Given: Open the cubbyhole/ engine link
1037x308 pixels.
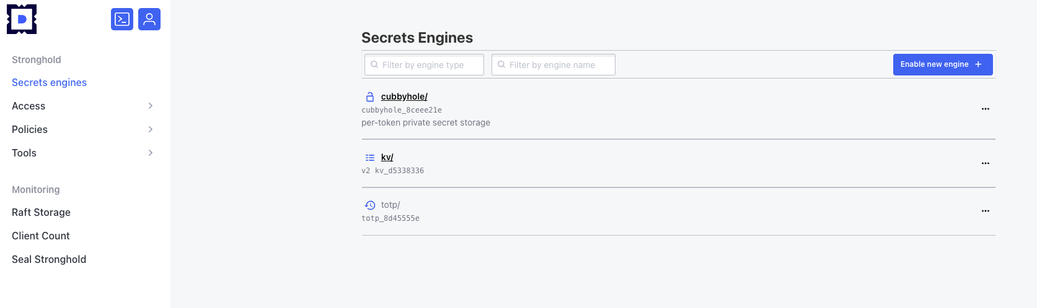Looking at the screenshot, I should point(404,96).
